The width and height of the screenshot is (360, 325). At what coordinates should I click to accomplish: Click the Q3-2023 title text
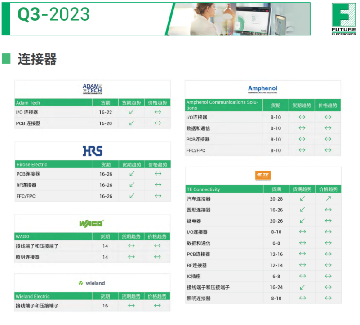(53, 14)
